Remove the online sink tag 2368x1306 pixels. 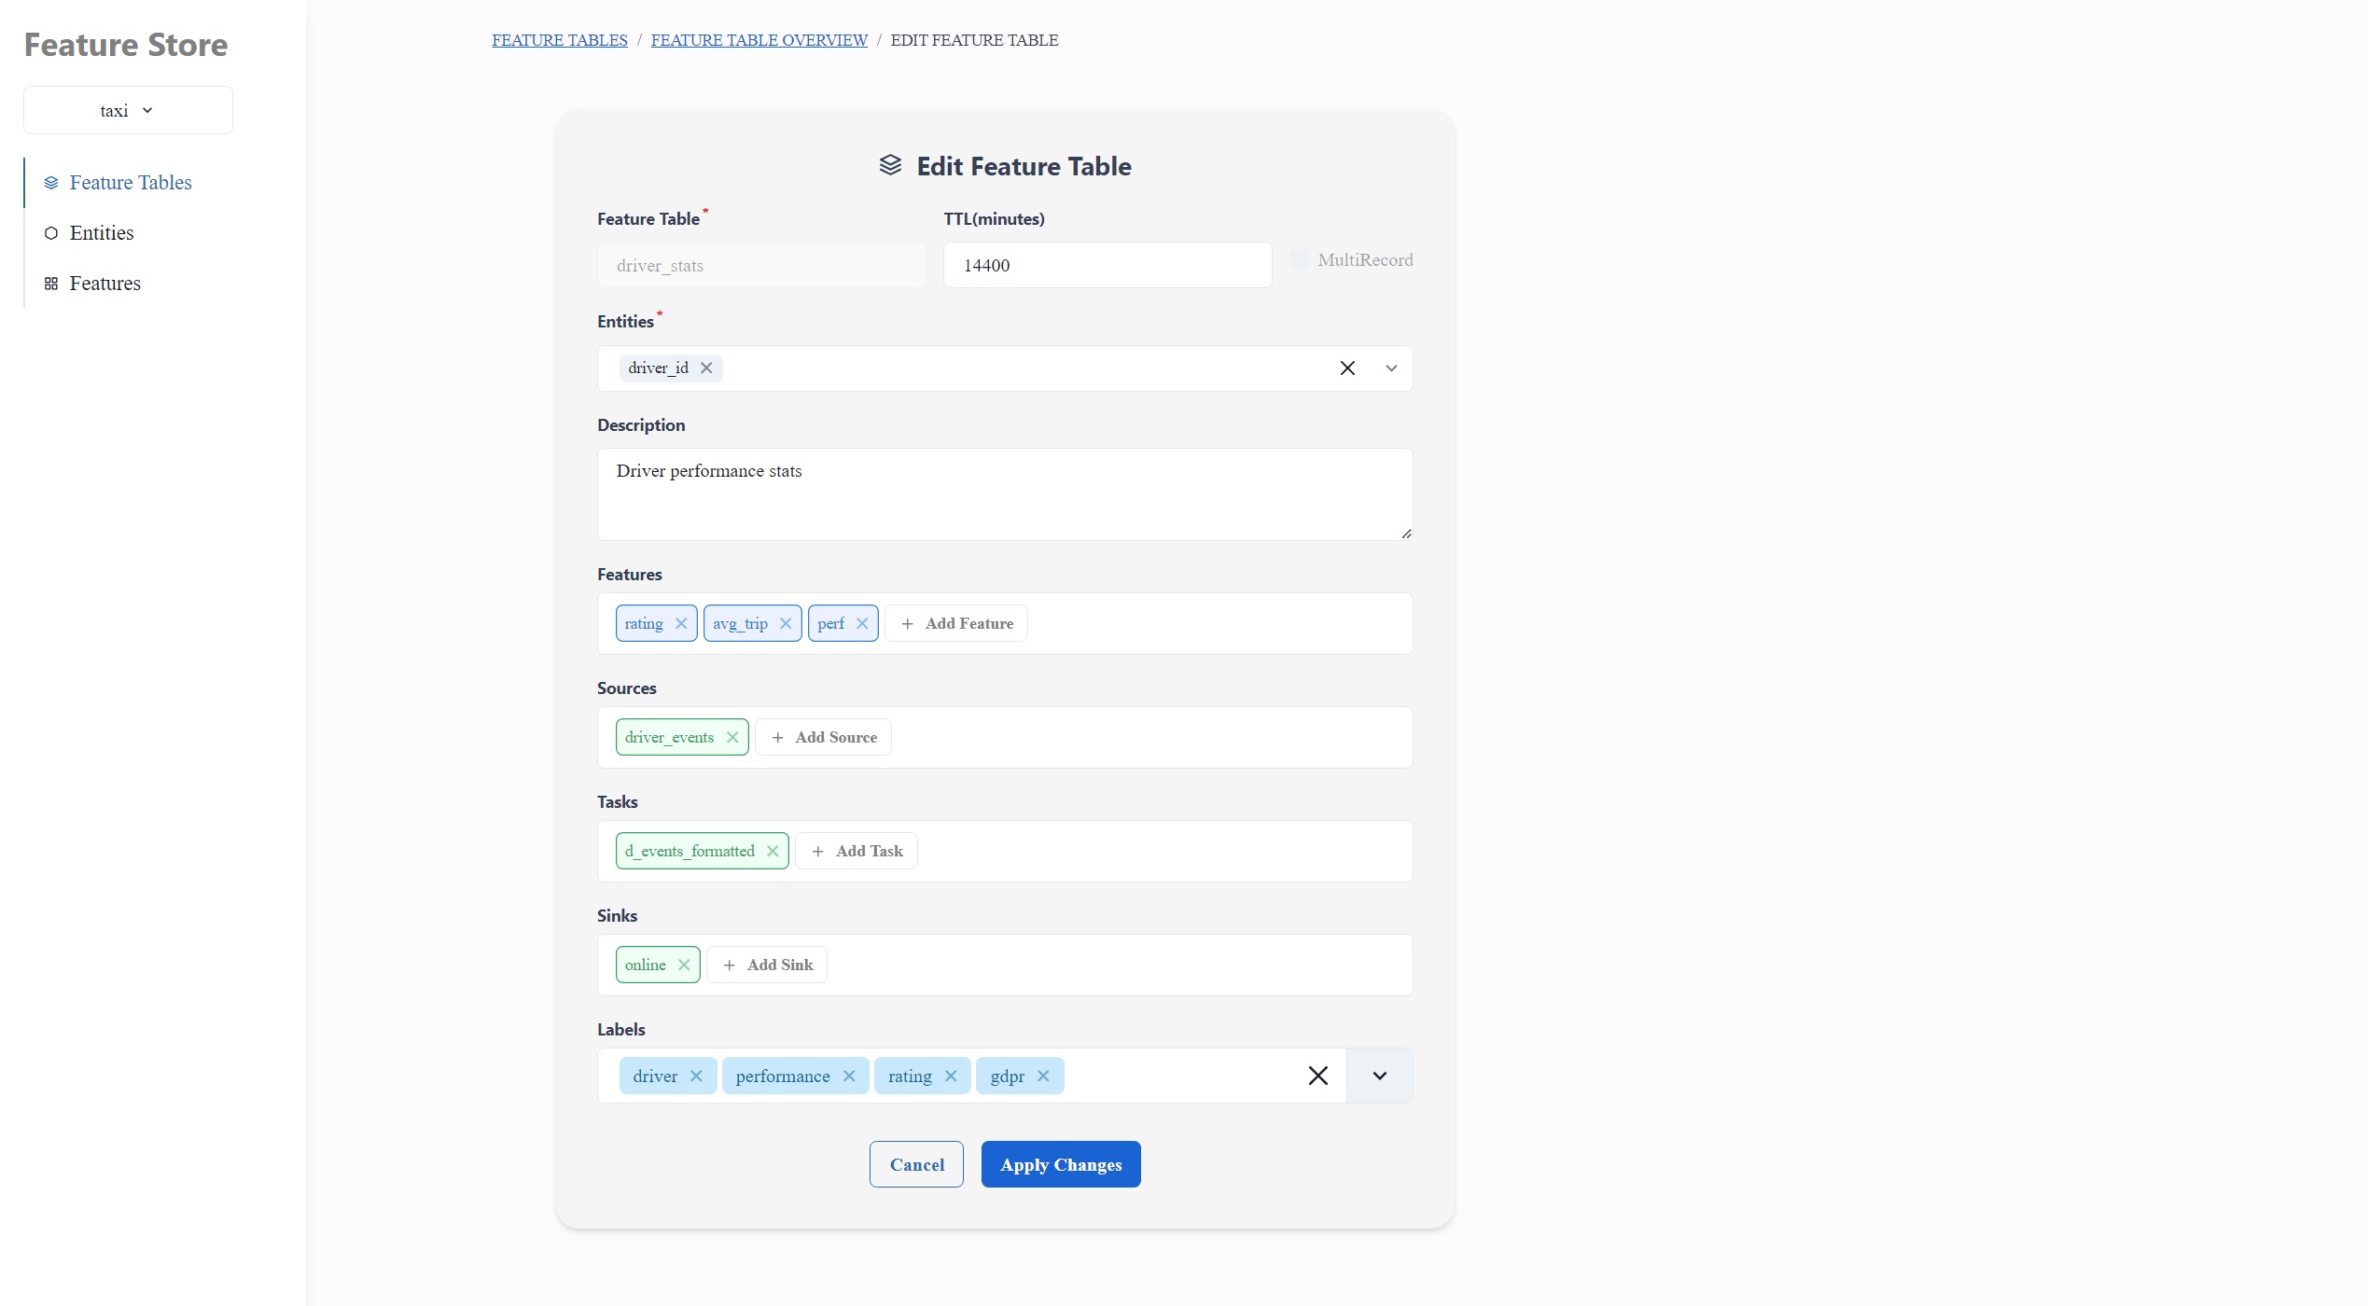(684, 966)
